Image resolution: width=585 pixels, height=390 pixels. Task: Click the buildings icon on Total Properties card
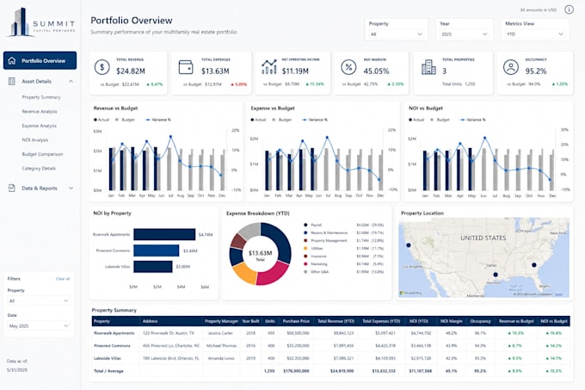coord(428,67)
